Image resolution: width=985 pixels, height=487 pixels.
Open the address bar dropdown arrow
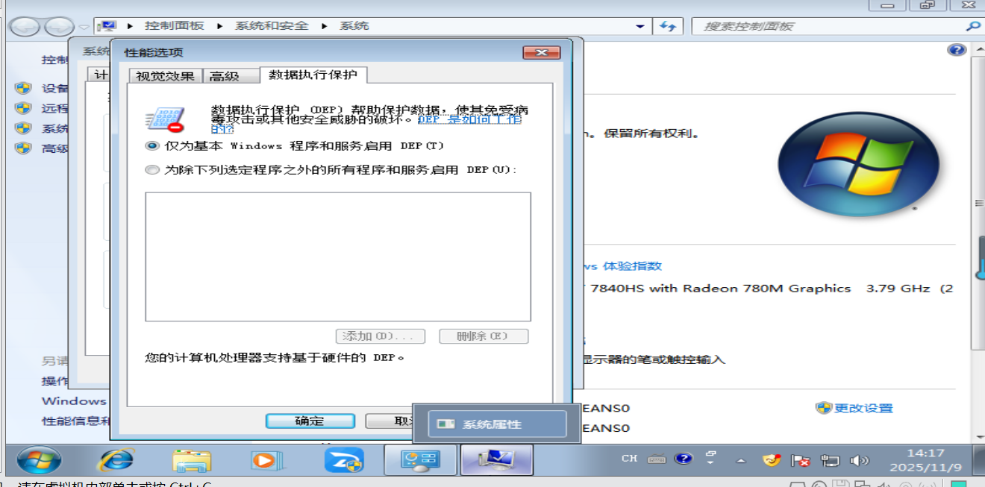tap(640, 25)
